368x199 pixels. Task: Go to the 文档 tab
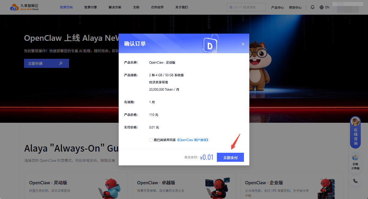136,7
